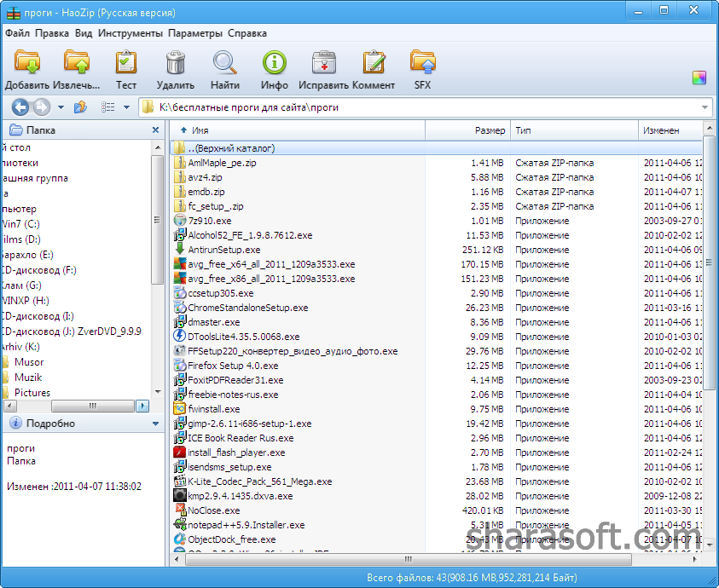Expand the address bar path dropdown
This screenshot has width=719, height=588.
[x=705, y=107]
